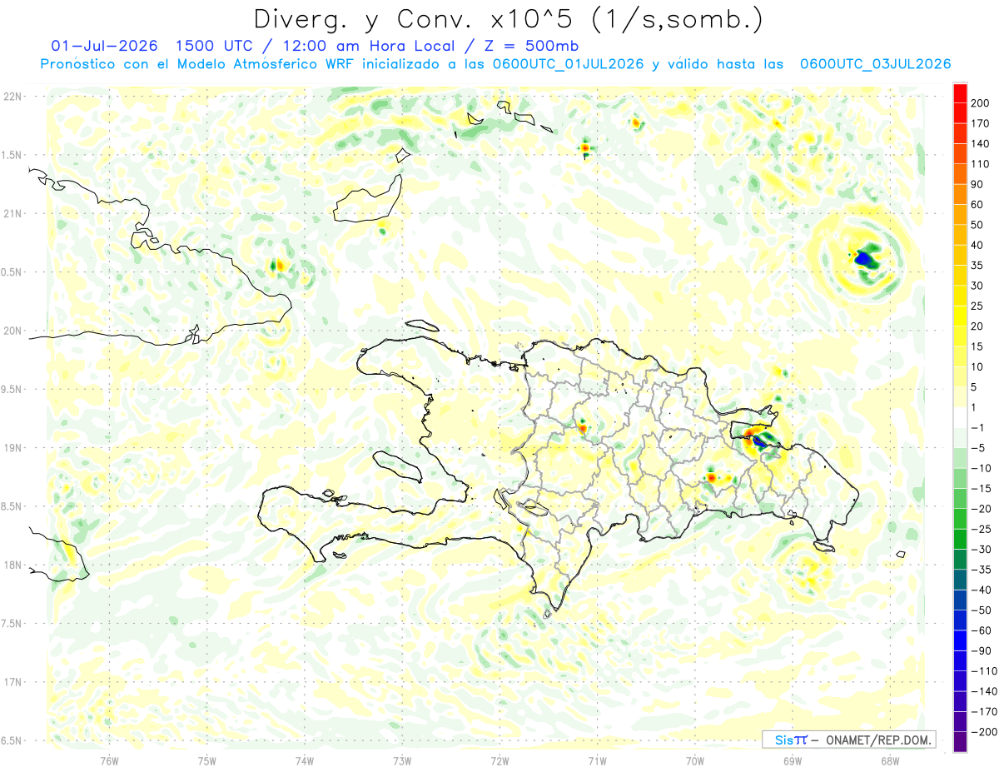Click the longitude label '71W'

click(597, 760)
